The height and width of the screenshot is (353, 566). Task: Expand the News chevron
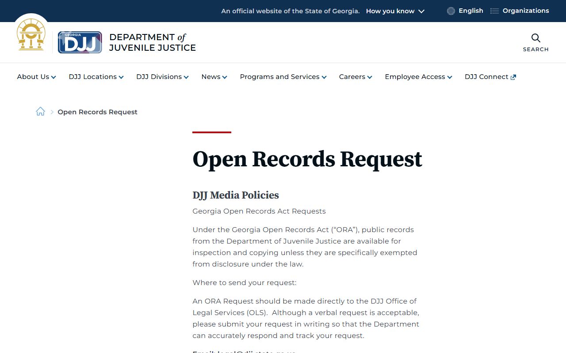click(225, 77)
